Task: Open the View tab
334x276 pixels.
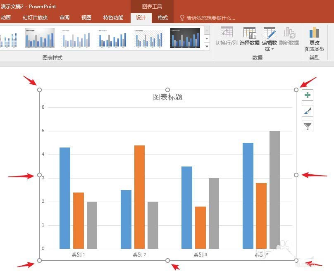Action: 86,18
